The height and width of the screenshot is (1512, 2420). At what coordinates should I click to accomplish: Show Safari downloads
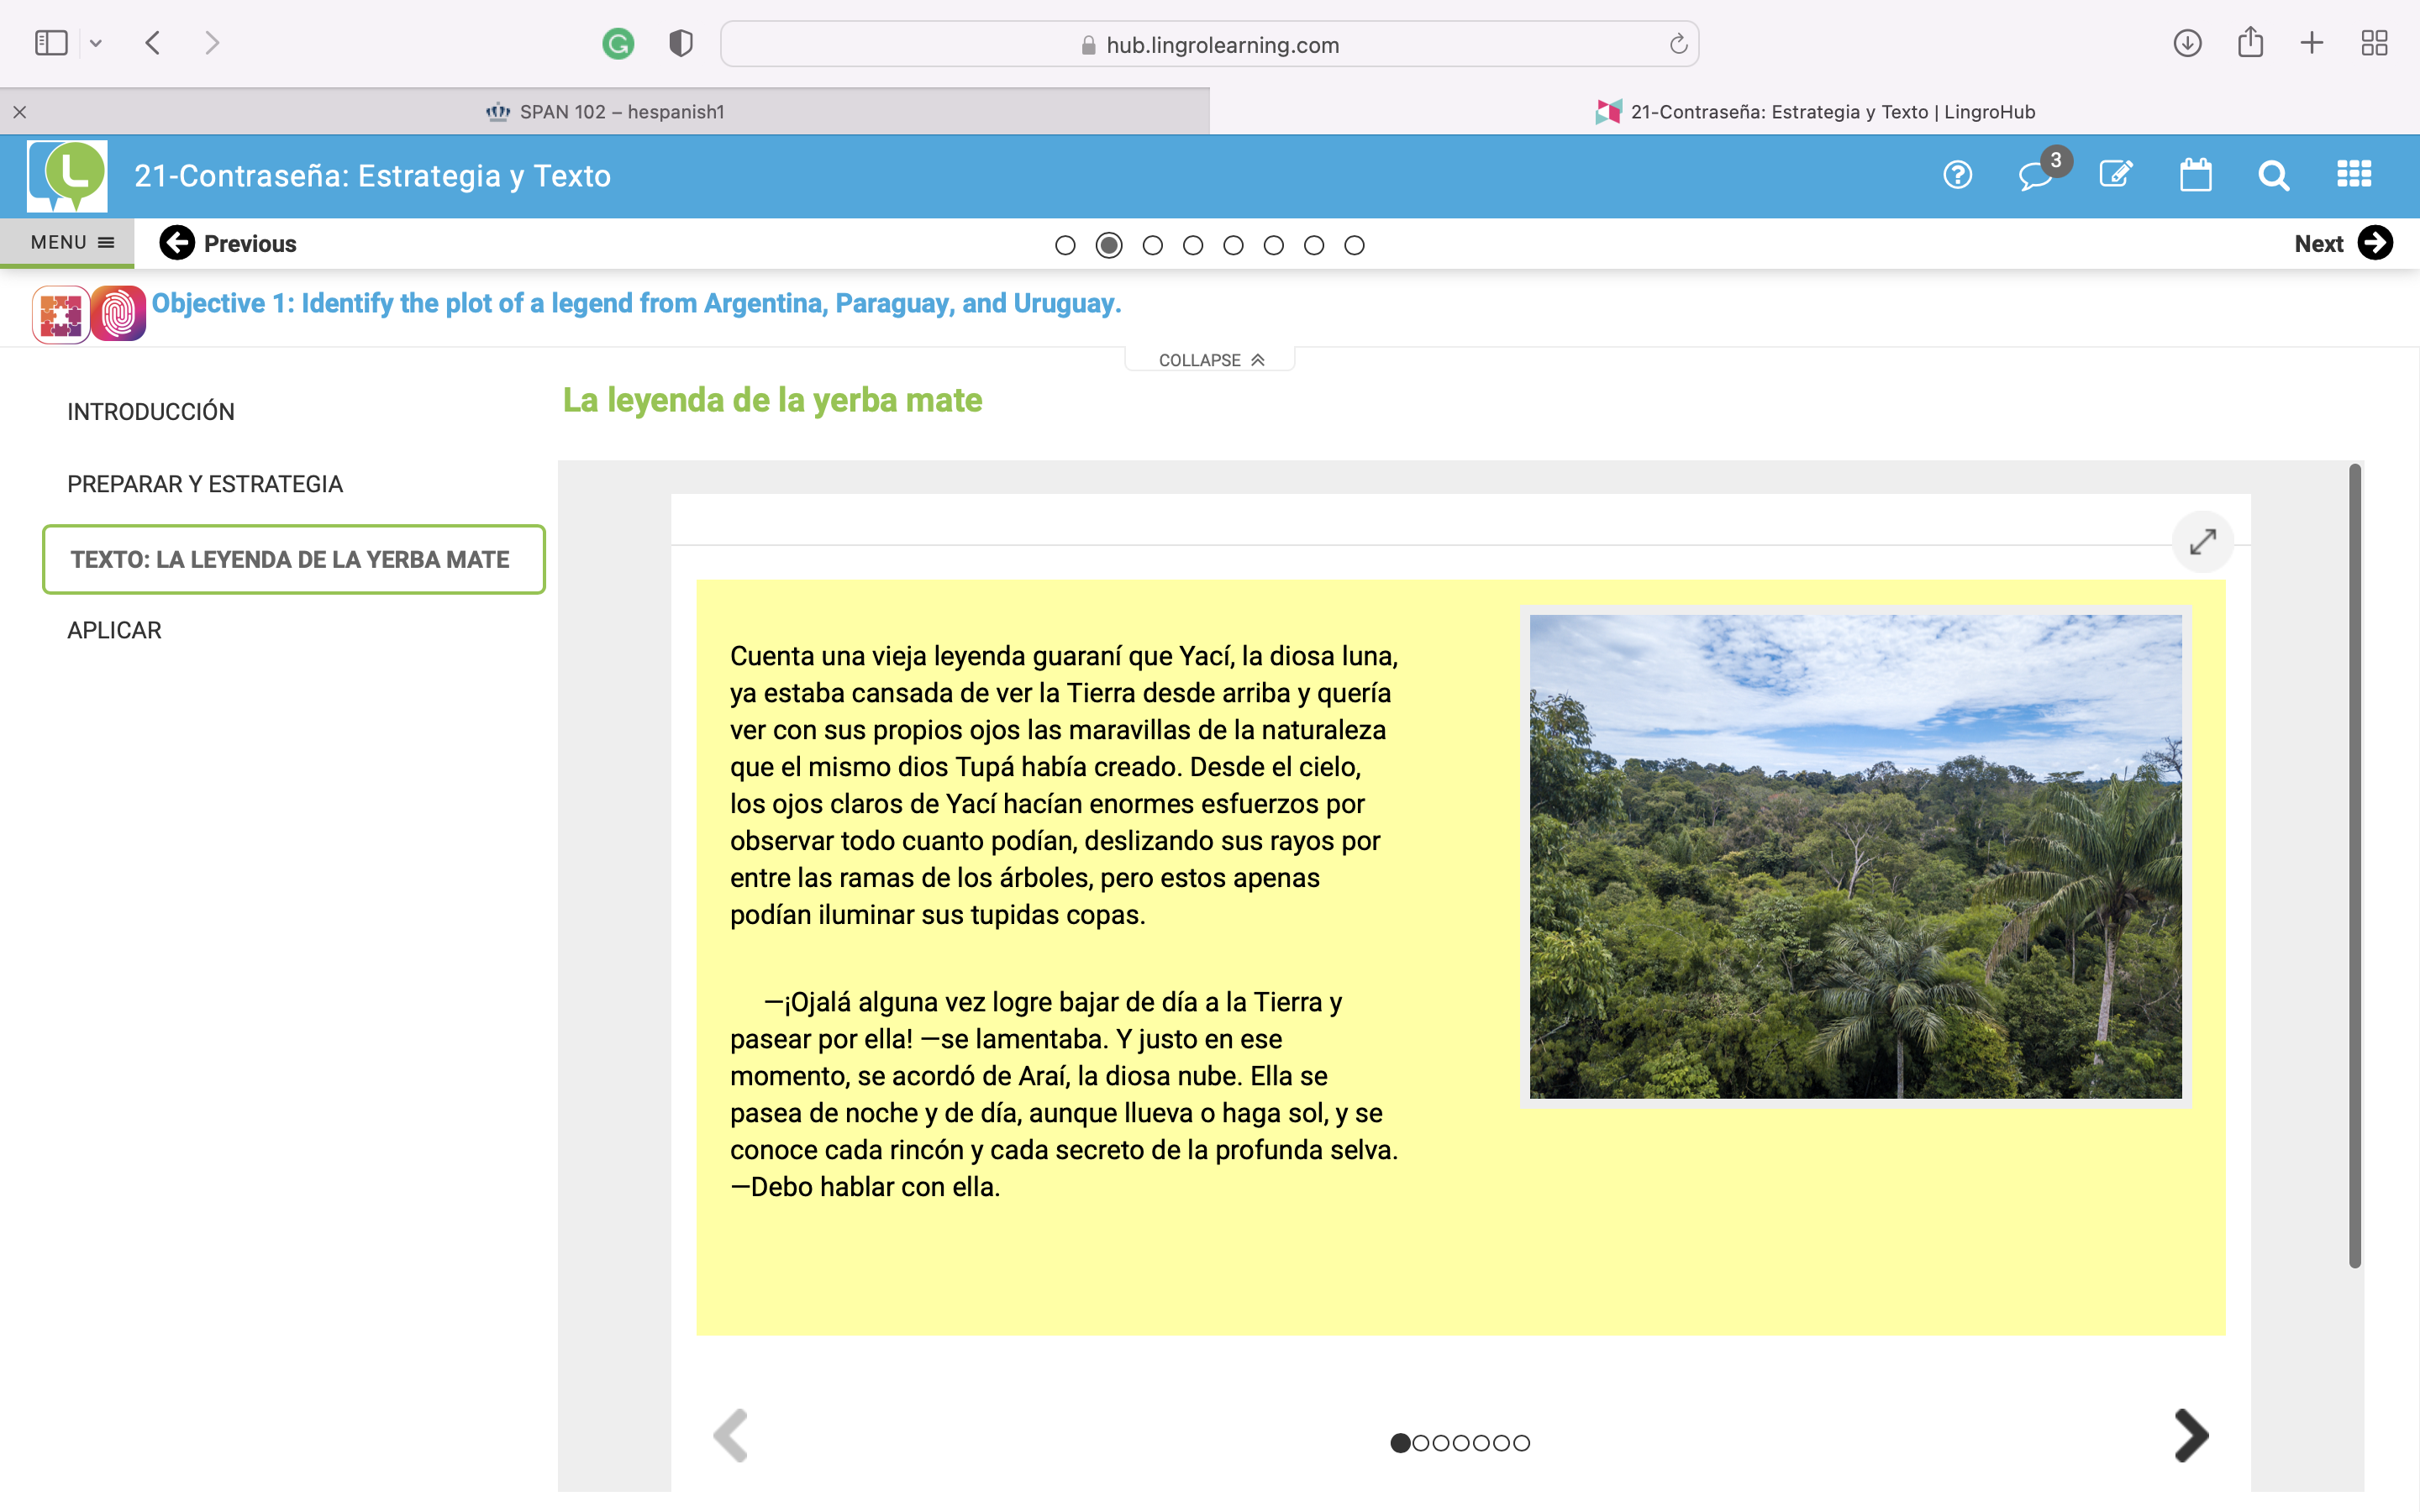2187,43
